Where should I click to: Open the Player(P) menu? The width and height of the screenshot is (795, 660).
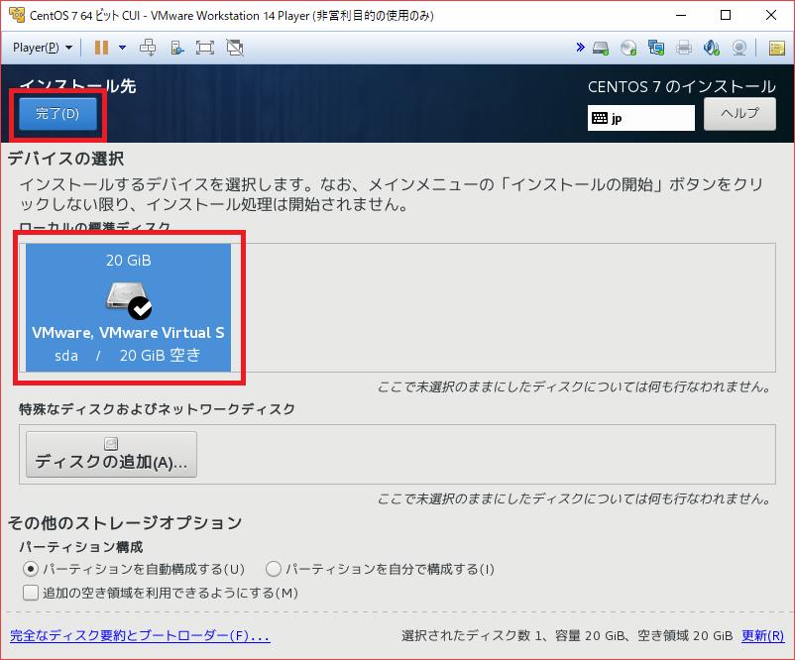point(42,48)
